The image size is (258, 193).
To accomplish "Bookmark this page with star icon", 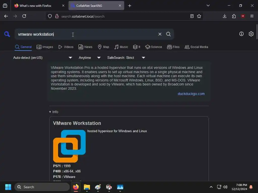I will 199,16.
